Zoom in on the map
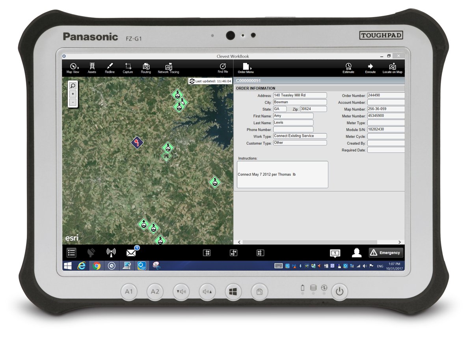Screen dimensions: 473x347 [73, 94]
